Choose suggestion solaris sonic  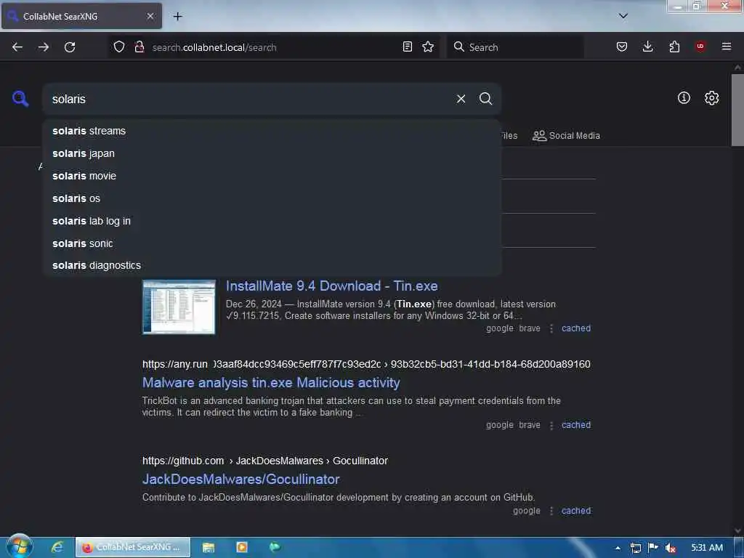(272, 243)
